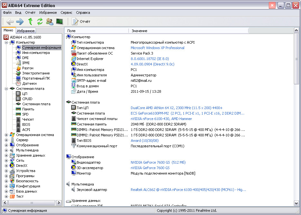Expand the Хранение данных tree node
The width and height of the screenshot is (301, 215).
(6, 156)
